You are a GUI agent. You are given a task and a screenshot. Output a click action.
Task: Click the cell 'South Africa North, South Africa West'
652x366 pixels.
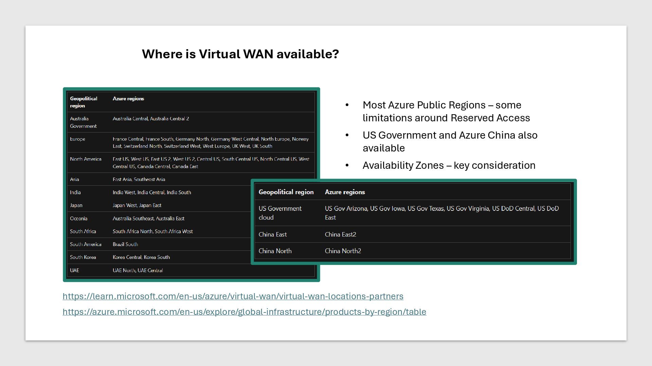153,231
